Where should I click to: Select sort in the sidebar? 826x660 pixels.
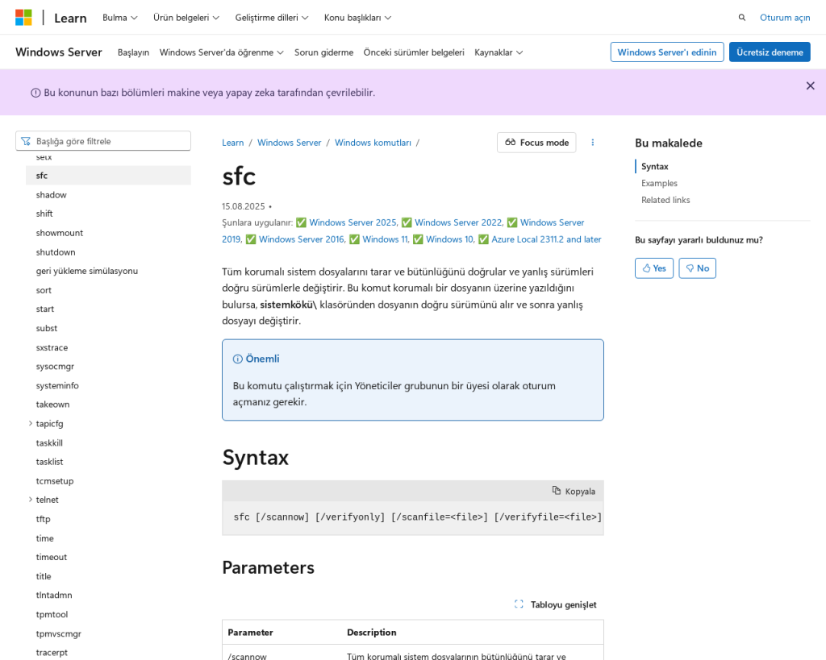44,290
